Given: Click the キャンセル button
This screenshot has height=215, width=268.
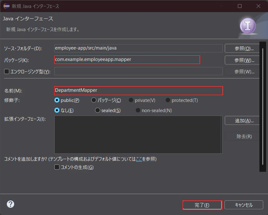Looking at the screenshot, I should 244,205.
